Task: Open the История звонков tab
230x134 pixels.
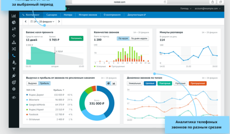Action: [88, 15]
